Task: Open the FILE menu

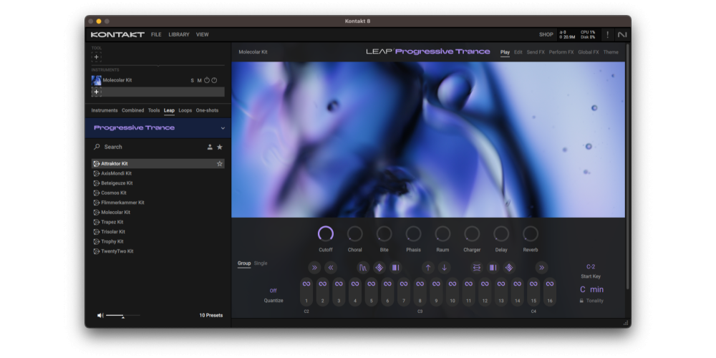Action: pyautogui.click(x=156, y=34)
